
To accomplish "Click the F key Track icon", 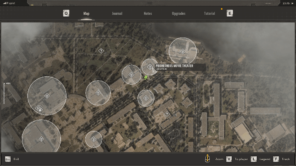I will (x=276, y=159).
